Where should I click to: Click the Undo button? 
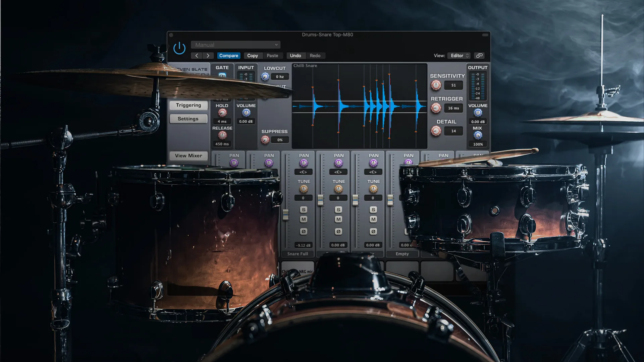pyautogui.click(x=296, y=56)
